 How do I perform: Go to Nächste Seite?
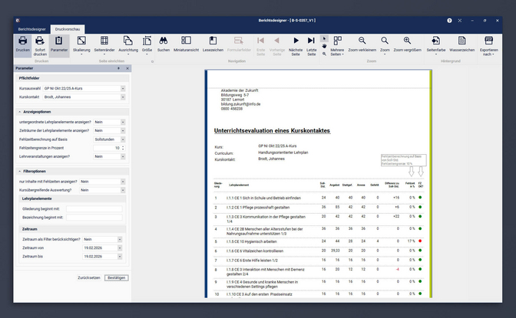tap(293, 44)
